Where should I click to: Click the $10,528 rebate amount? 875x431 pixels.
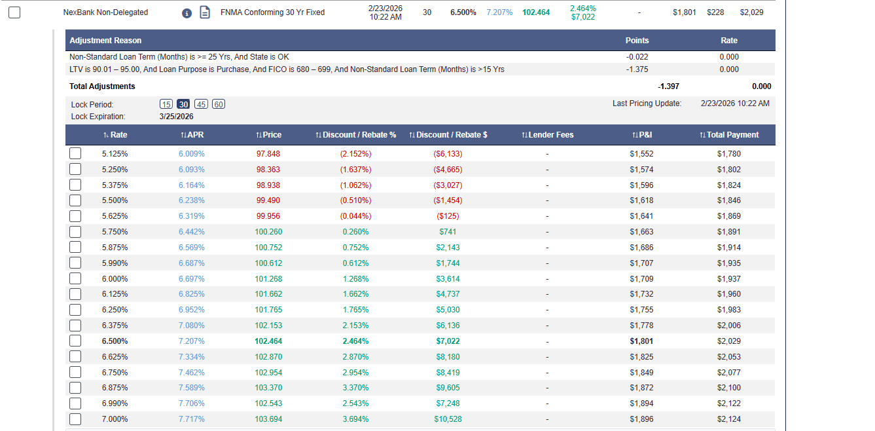click(448, 419)
